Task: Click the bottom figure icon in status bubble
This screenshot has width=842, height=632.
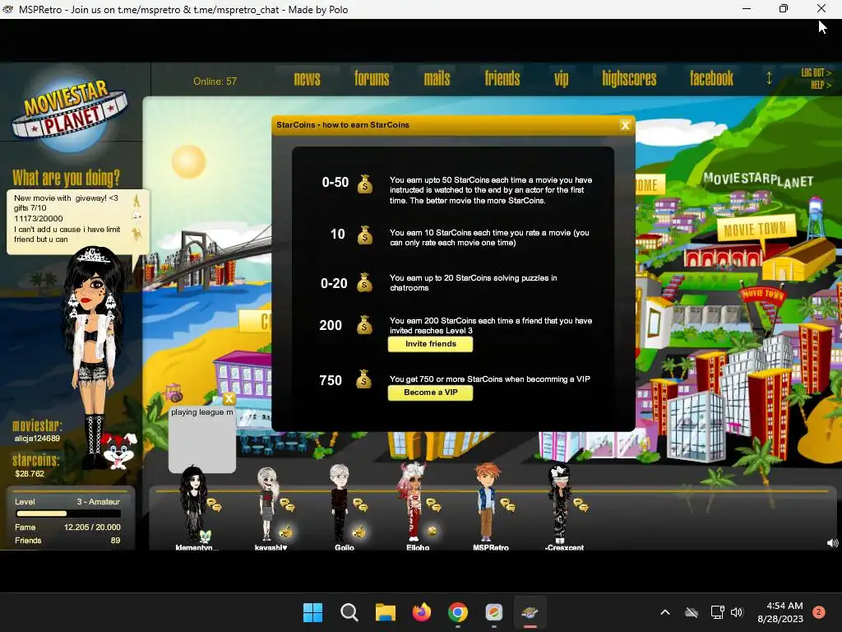Action: [x=137, y=234]
